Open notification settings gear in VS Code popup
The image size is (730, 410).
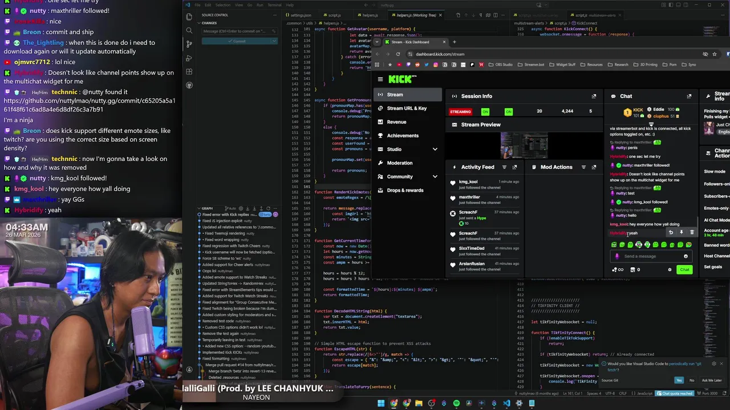[713, 363]
